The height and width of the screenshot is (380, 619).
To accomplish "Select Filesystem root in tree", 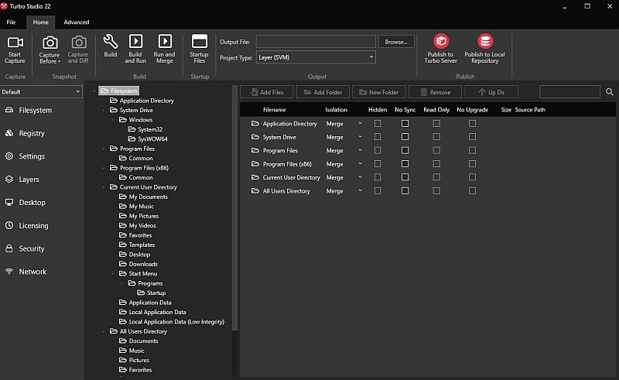I will pos(119,91).
